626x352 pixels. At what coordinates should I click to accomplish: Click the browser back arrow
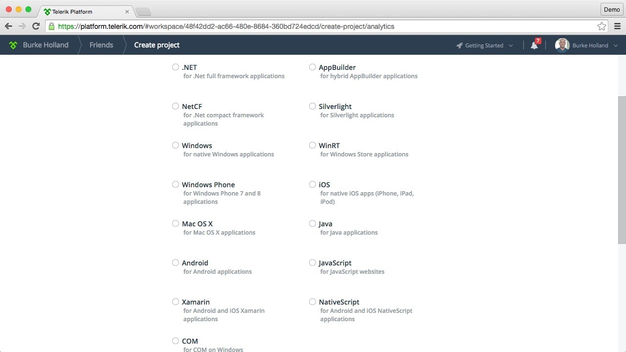point(8,26)
